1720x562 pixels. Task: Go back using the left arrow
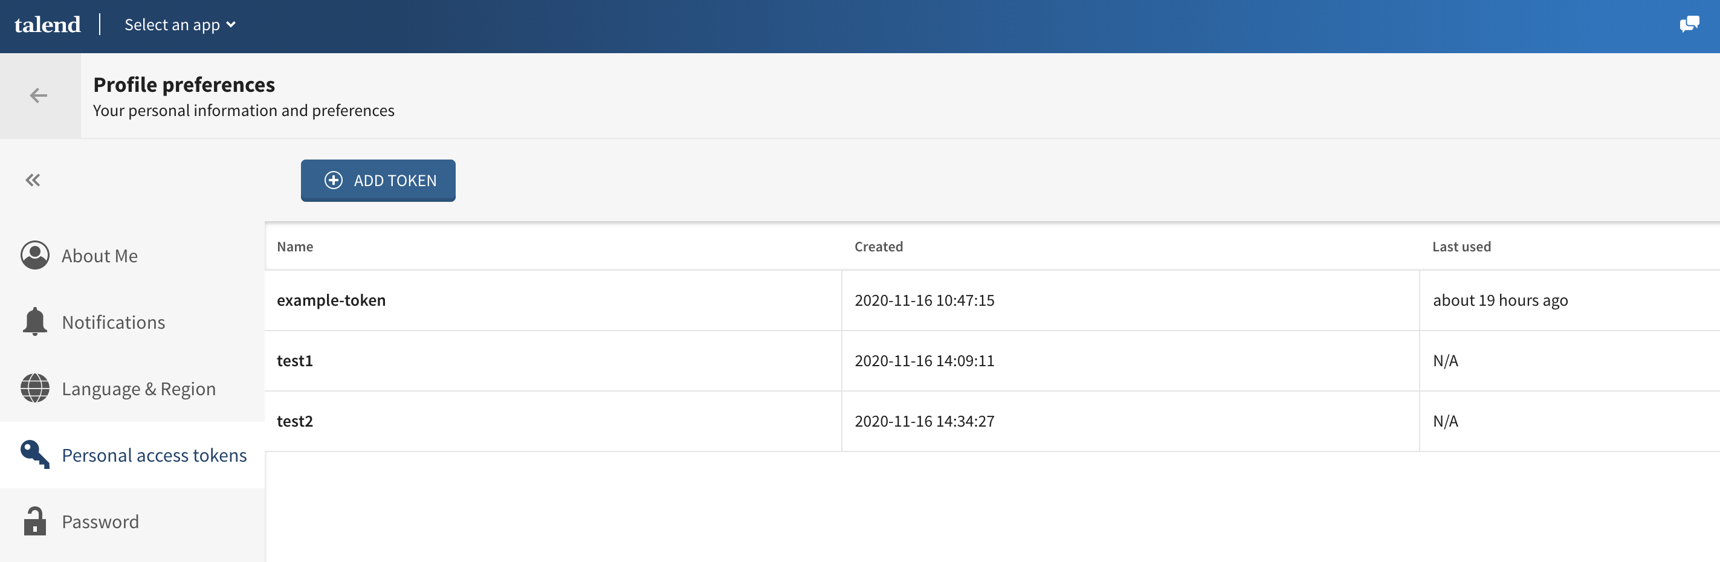[39, 95]
